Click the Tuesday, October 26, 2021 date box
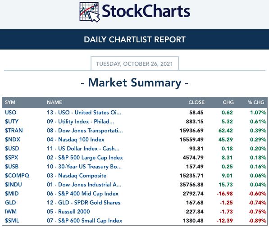This screenshot has height=227, width=269. click(134, 64)
